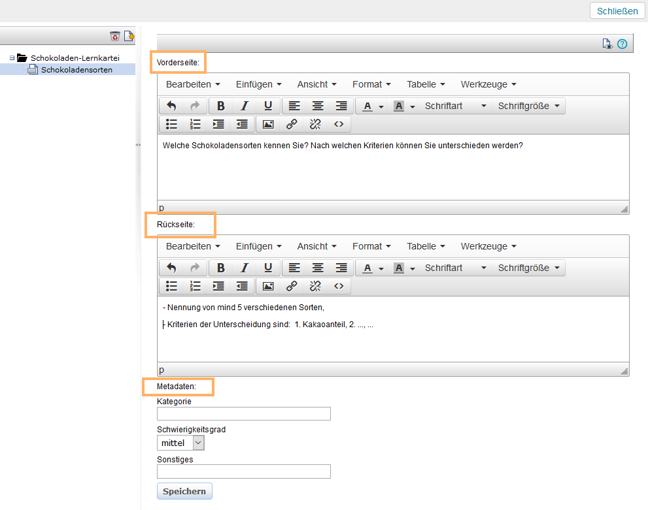This screenshot has width=648, height=510.
Task: Insert image in the Vorderseite editor
Action: 268,123
